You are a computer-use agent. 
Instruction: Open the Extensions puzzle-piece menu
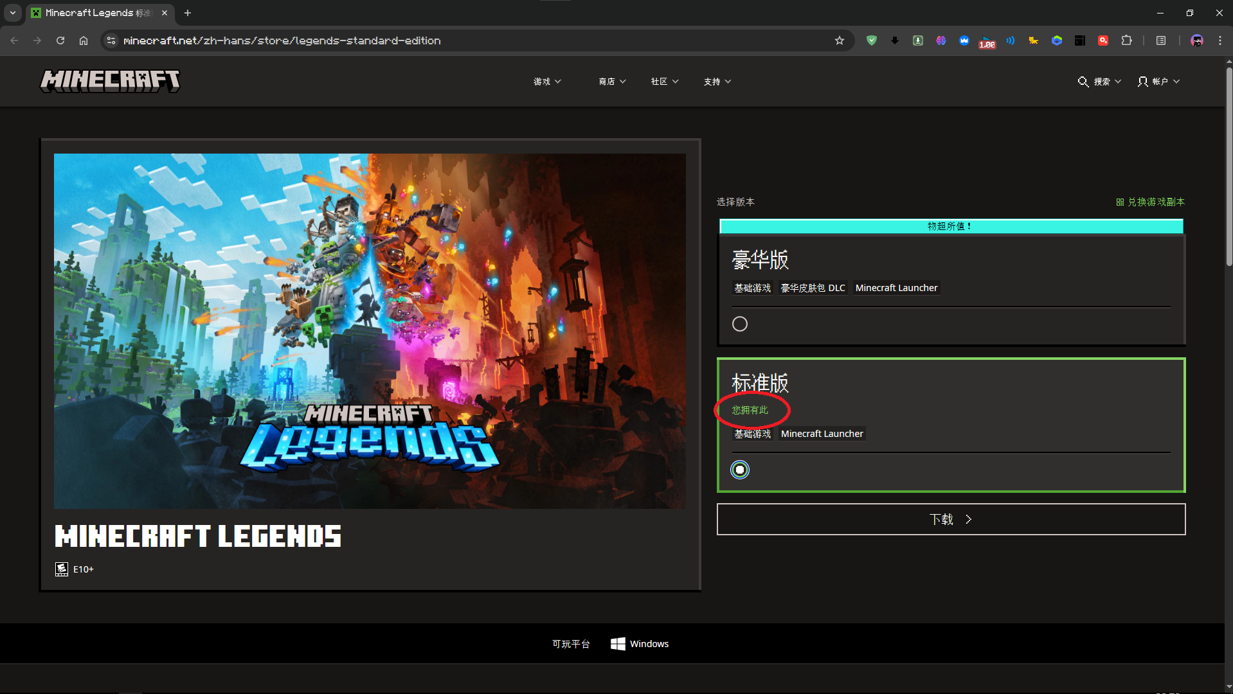pos(1126,40)
